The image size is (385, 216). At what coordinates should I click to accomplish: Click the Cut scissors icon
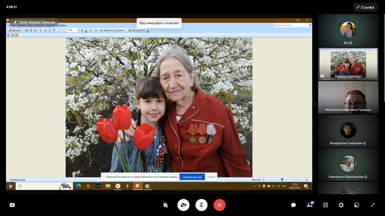click(x=41, y=30)
